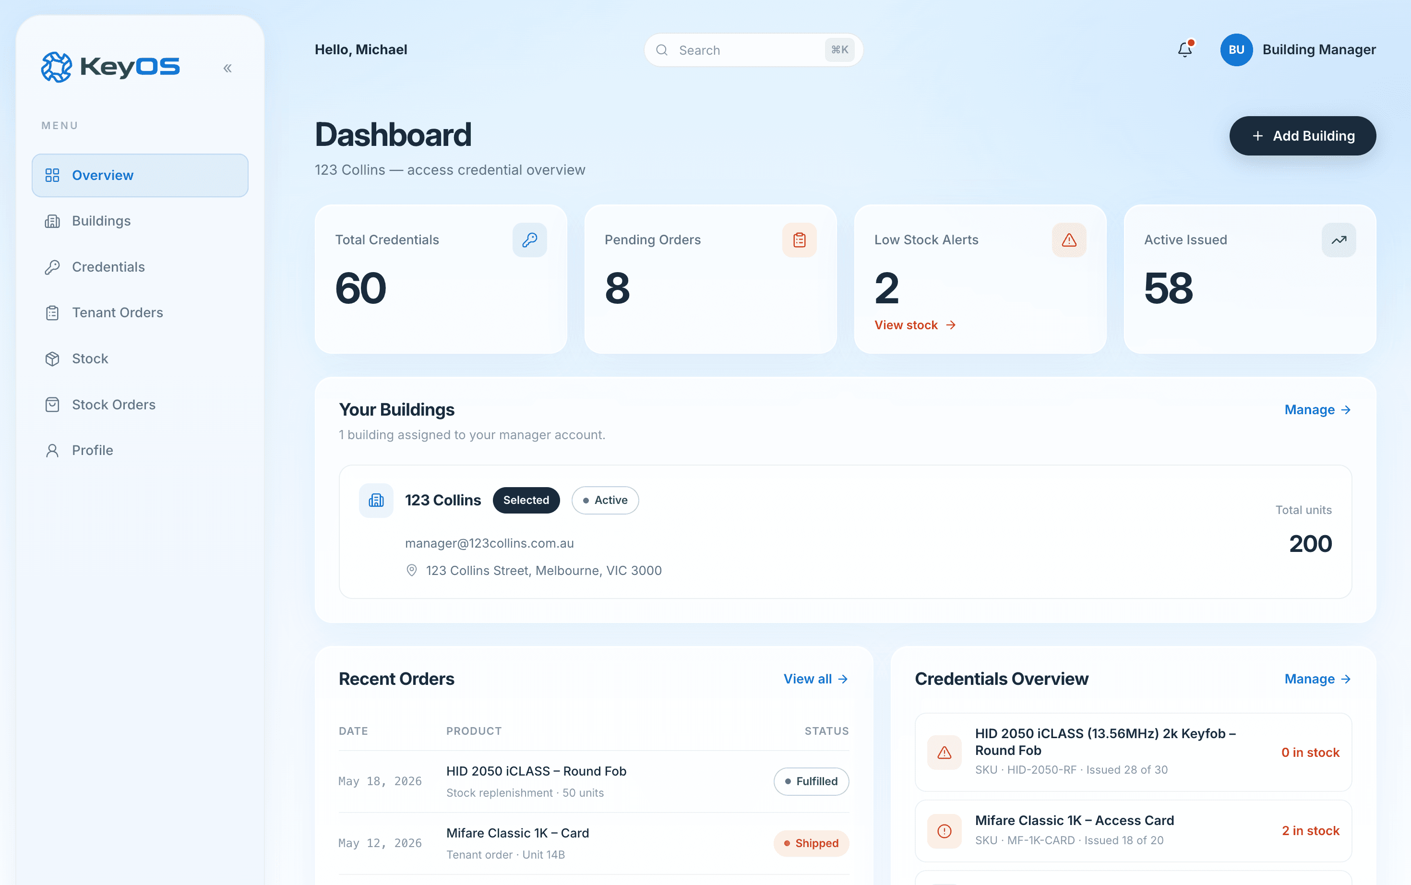Open Credentials from the sidebar menu
This screenshot has height=885, width=1411.
click(x=140, y=267)
